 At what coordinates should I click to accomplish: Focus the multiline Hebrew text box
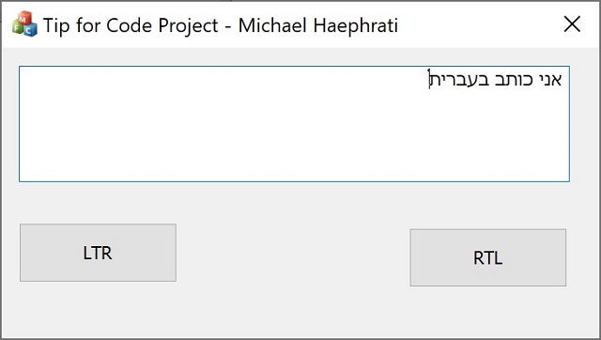tap(294, 124)
